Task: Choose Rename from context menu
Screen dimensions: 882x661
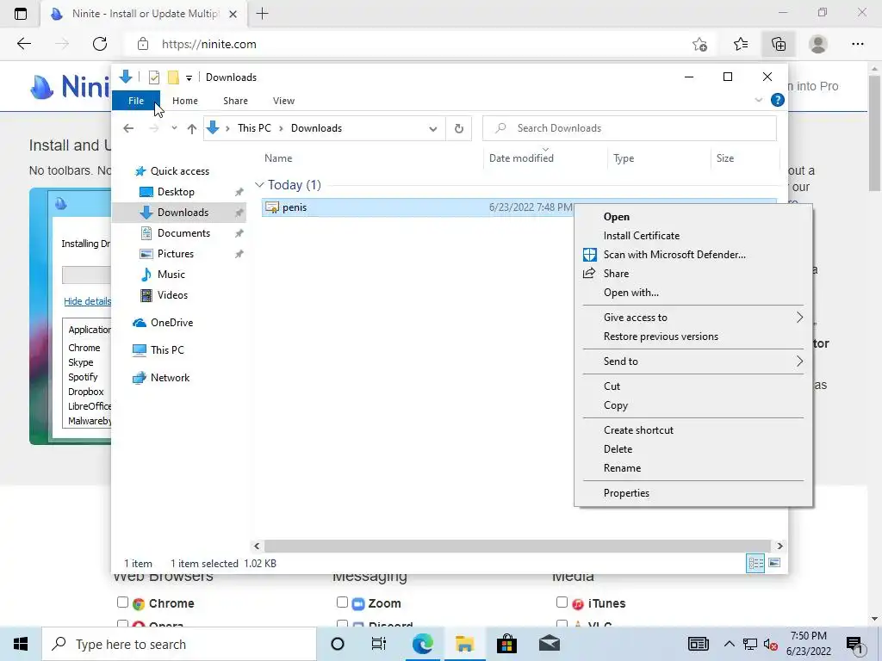Action: [622, 468]
